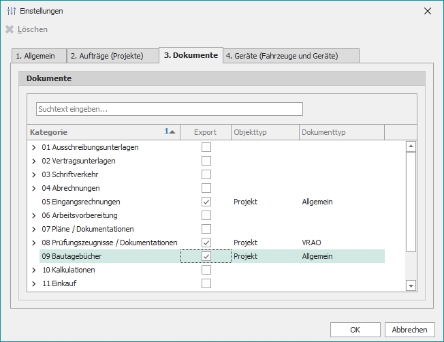Open 4. Geräte (Fahrzeuge und Geräte) tab
This screenshot has width=444, height=342.
click(291, 56)
